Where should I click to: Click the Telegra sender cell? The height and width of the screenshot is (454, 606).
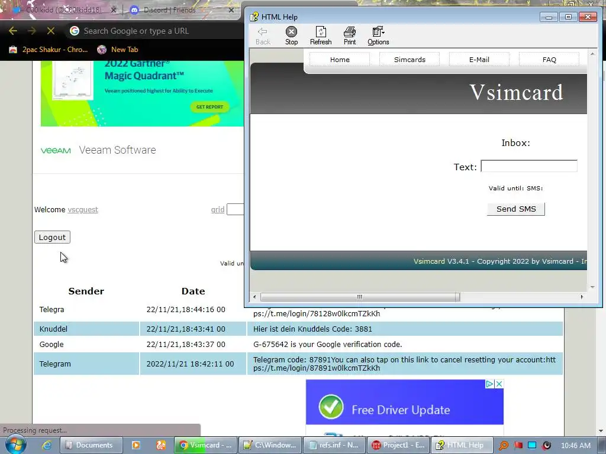point(86,310)
